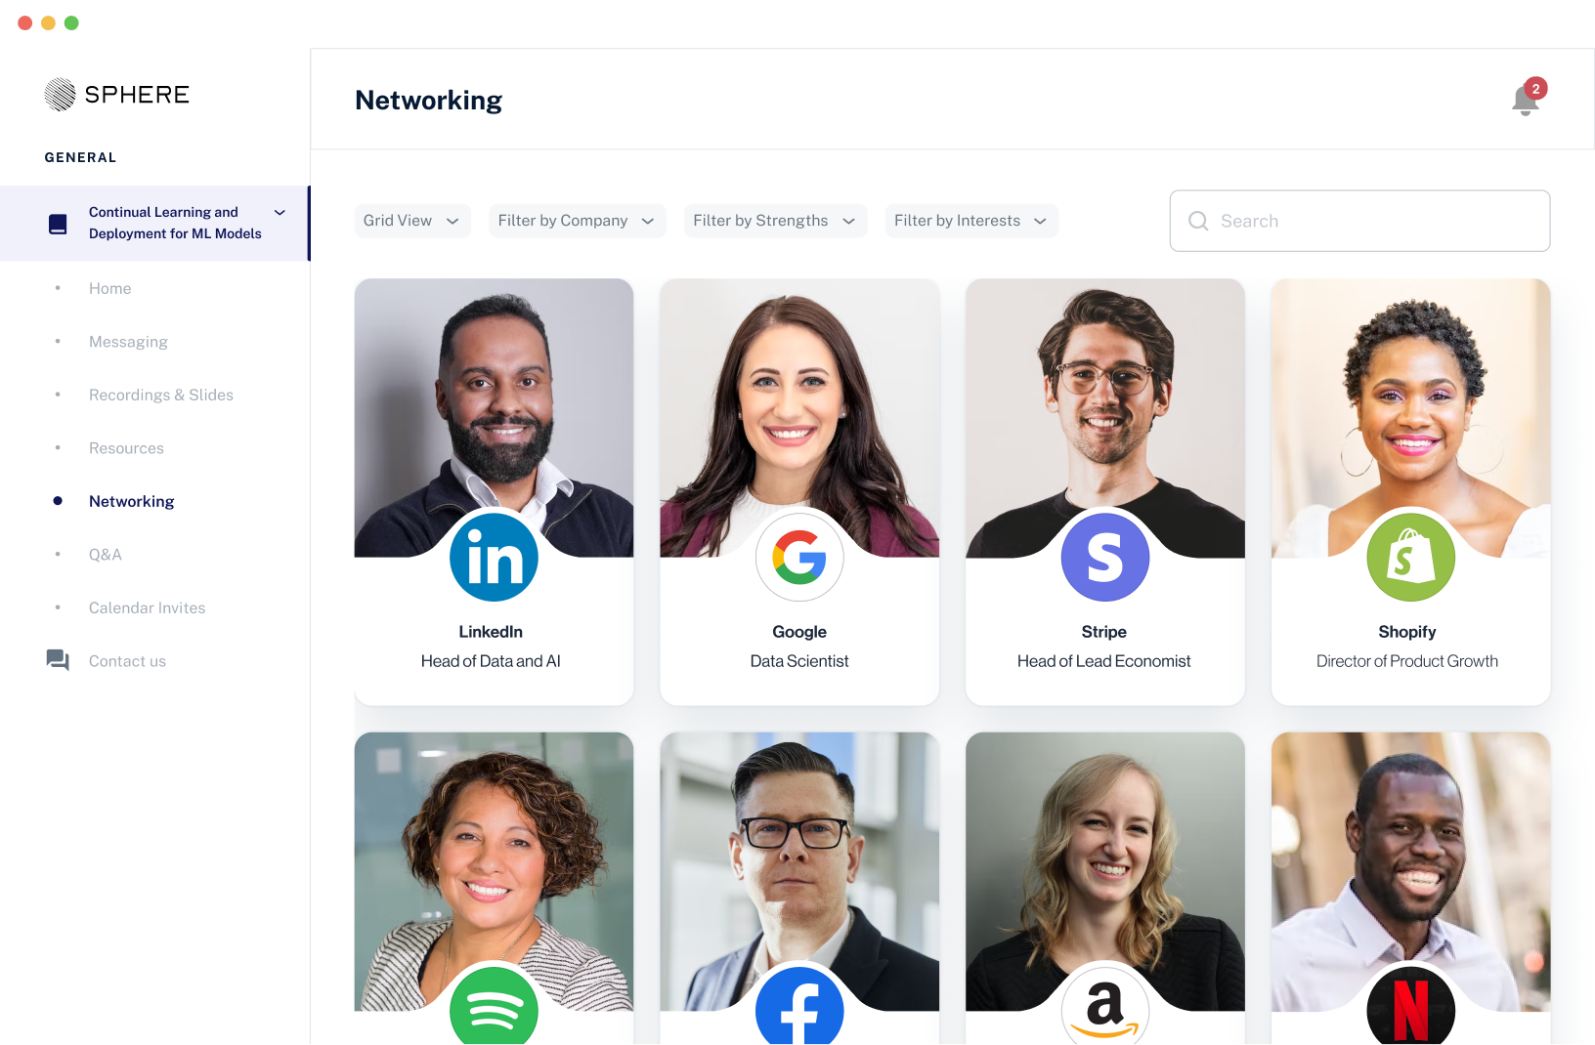Select the Netflix logo icon
This screenshot has width=1595, height=1045.
point(1410,1006)
